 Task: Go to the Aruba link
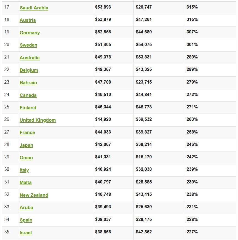[26, 207]
